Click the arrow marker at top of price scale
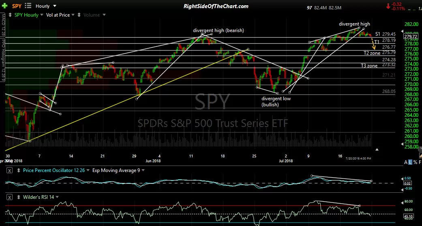 point(403,32)
